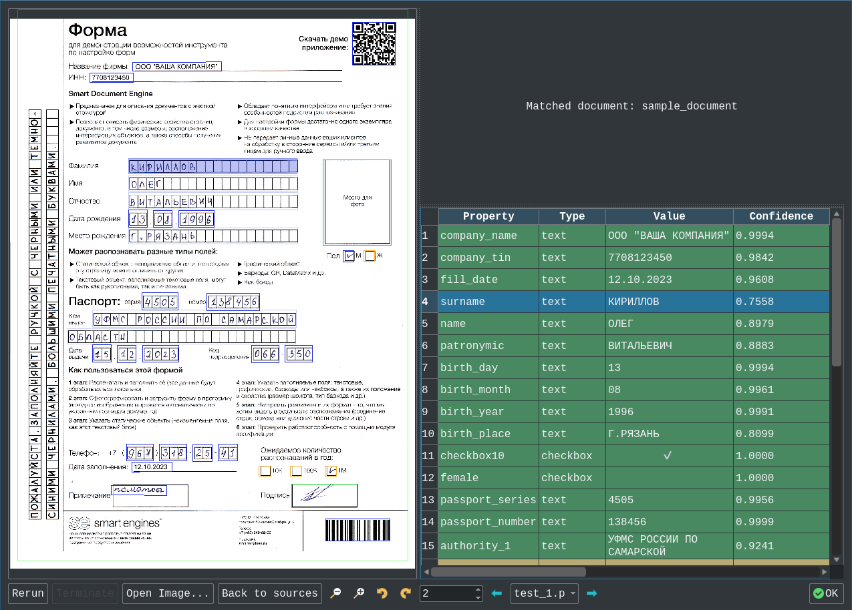Click the value 7708123450 in the table
The height and width of the screenshot is (610, 852).
[670, 258]
